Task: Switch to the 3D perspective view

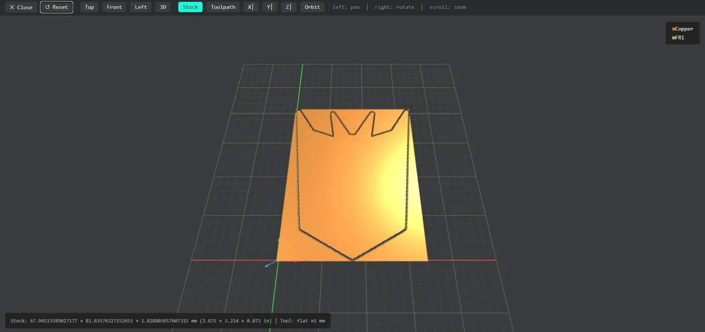Action: (x=163, y=7)
